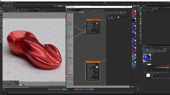Switch to the Standard layout tab

pos(105,2)
